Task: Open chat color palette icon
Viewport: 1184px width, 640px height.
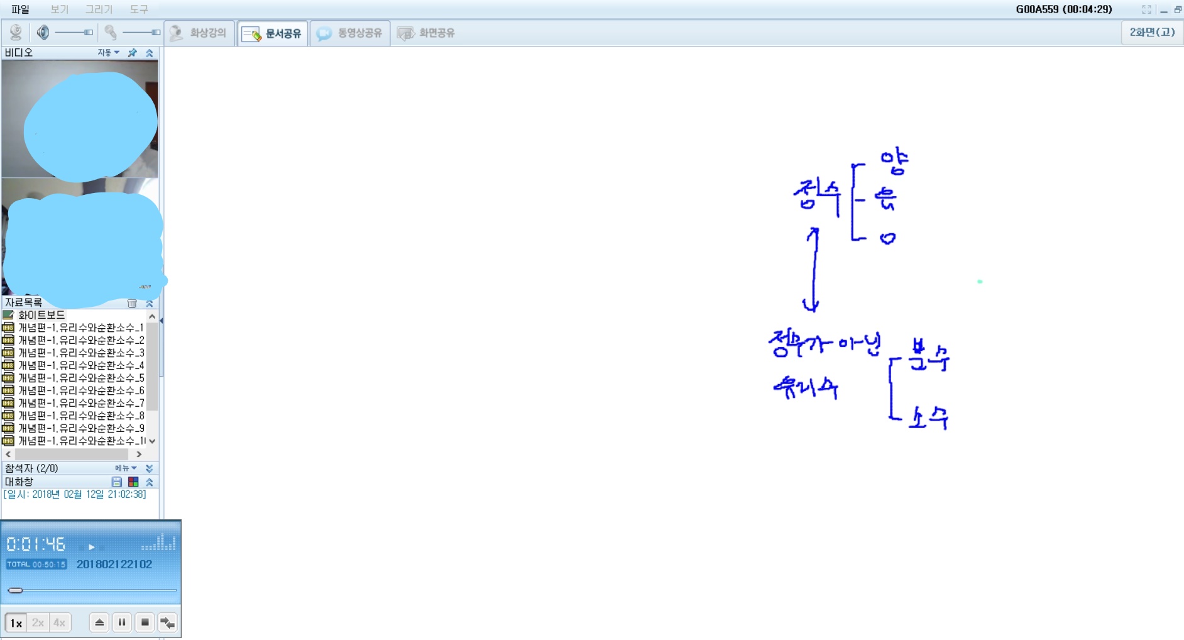Action: point(133,482)
